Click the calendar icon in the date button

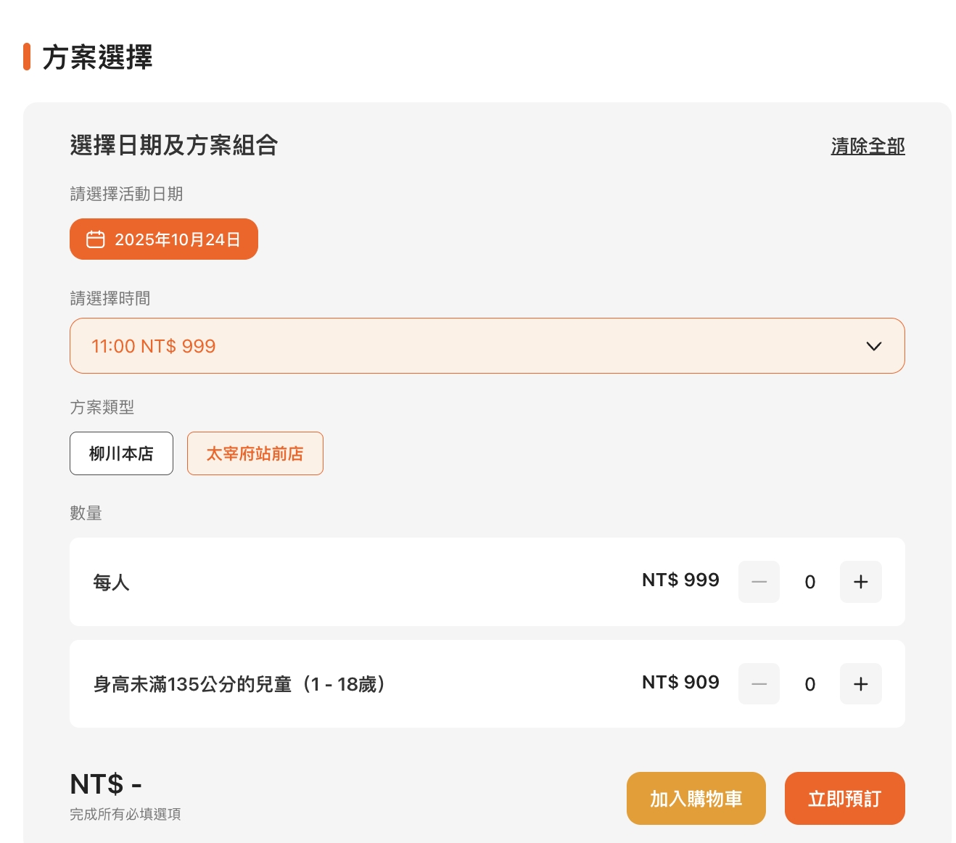pyautogui.click(x=96, y=239)
